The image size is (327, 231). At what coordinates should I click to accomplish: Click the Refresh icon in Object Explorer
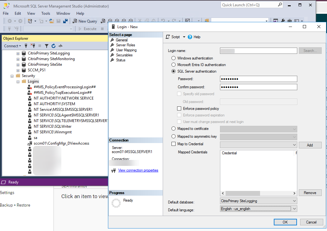[x=54, y=46]
